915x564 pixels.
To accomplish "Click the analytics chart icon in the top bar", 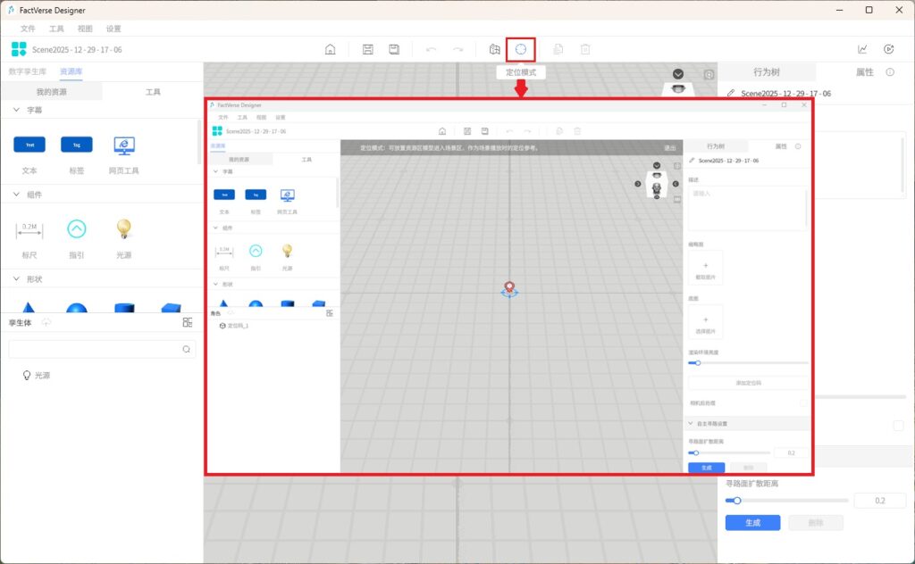I will 862,49.
